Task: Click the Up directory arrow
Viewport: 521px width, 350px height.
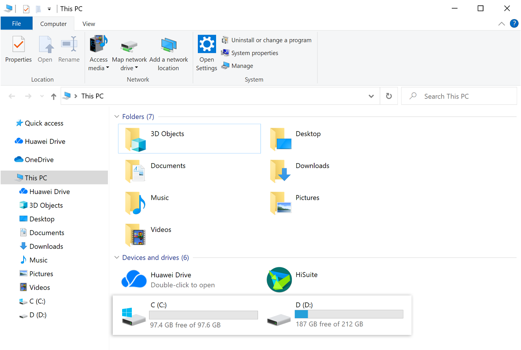Action: (x=53, y=96)
